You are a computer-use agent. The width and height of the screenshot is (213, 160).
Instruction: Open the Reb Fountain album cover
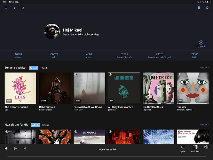pyautogui.click(x=55, y=88)
